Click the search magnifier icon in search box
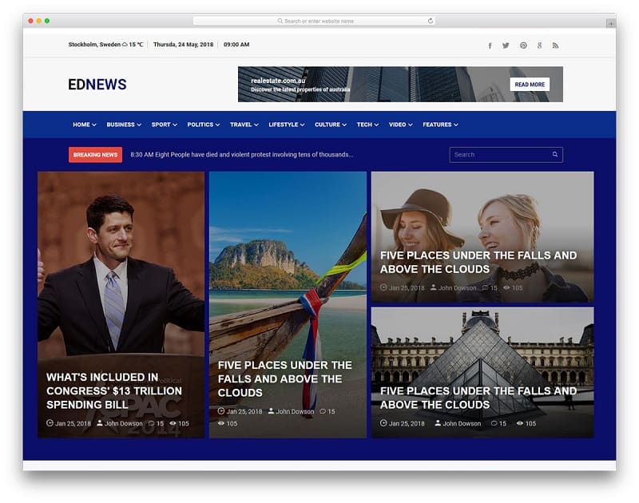Viewport: 639px width, 503px height. 555,155
